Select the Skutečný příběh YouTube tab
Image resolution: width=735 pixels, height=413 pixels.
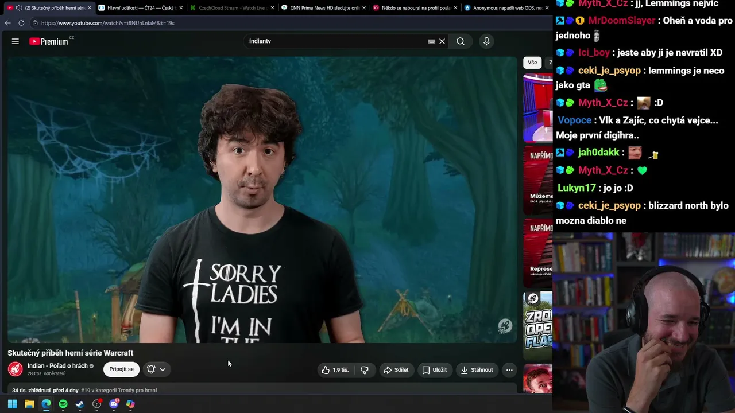(x=49, y=8)
